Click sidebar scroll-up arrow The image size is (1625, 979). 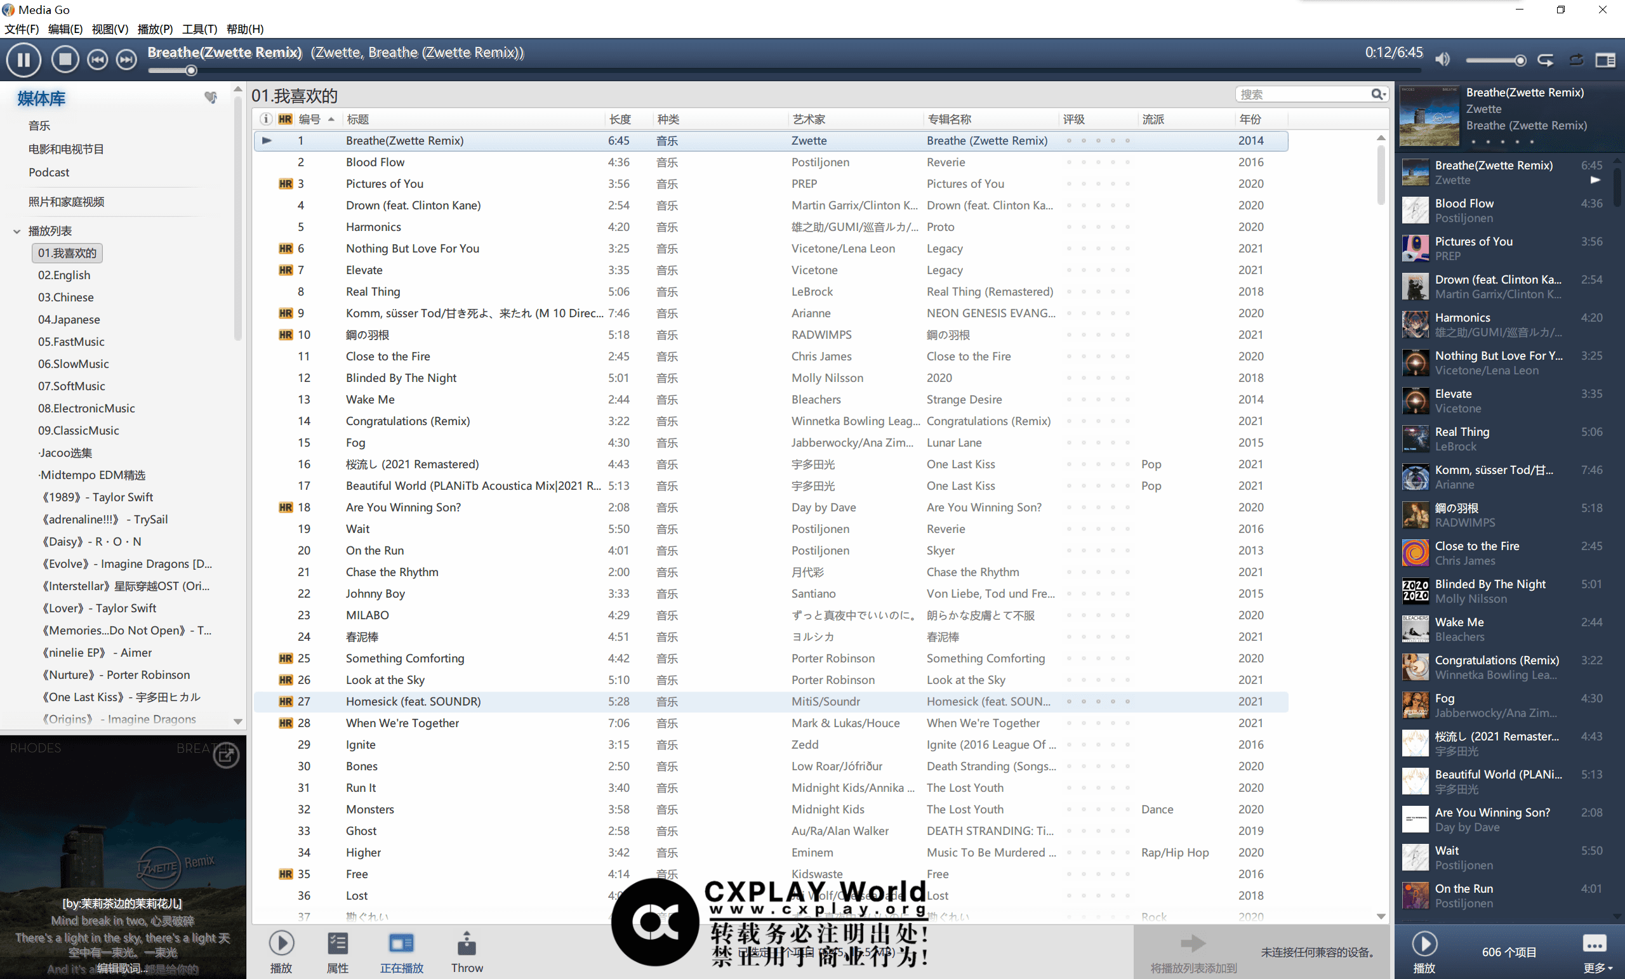(x=238, y=89)
